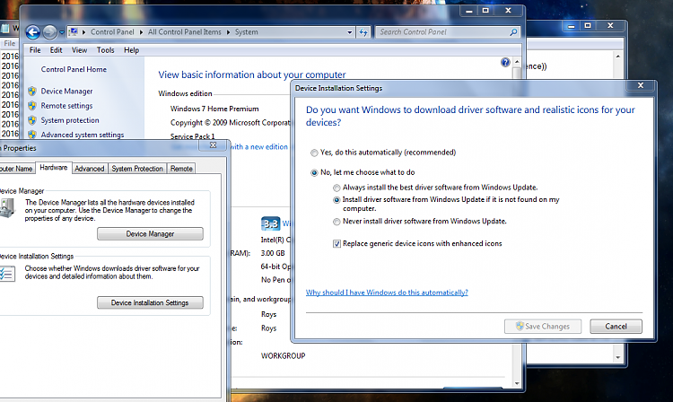Viewport: 673px width, 402px height.
Task: Click the Back arrow in Control Panel window
Action: pos(32,32)
